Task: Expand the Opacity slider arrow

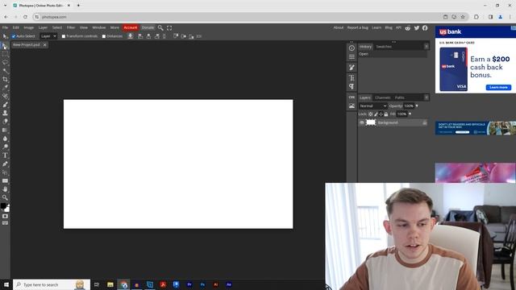Action: coord(417,106)
